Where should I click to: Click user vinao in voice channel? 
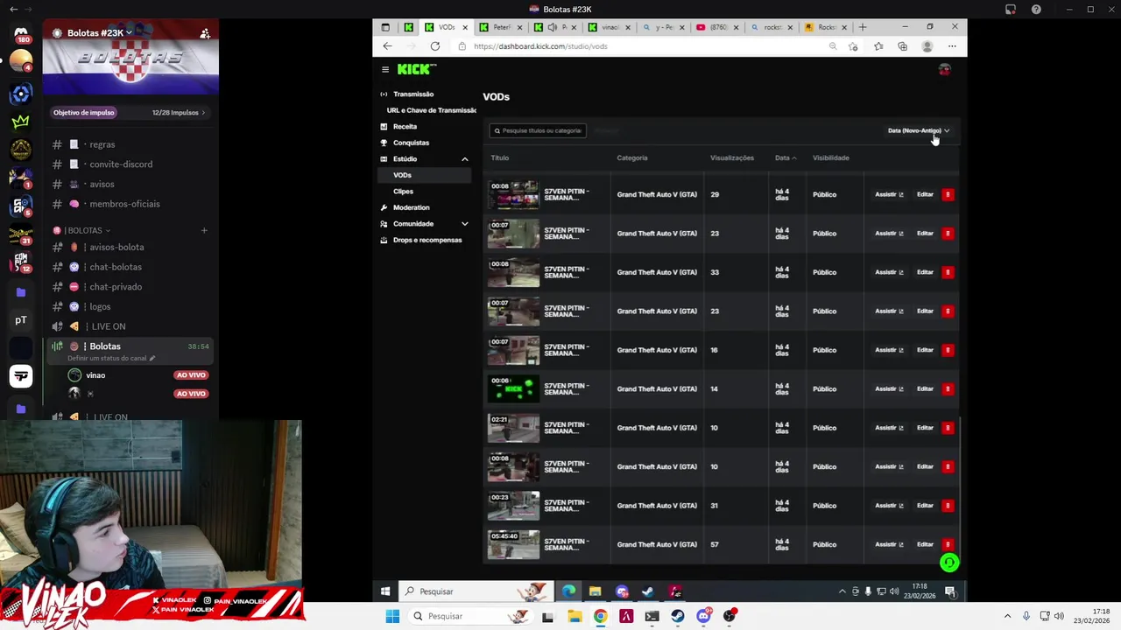click(95, 375)
